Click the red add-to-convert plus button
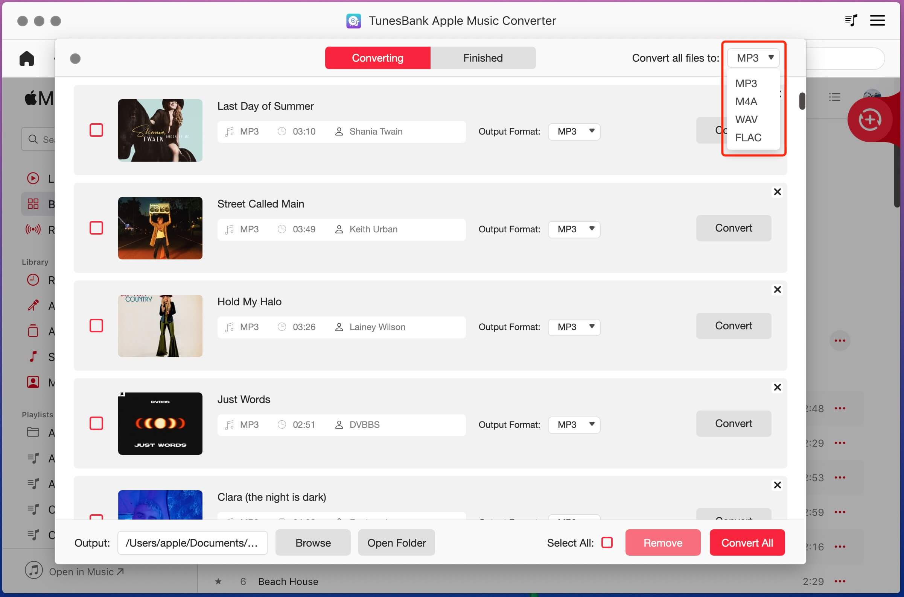Image resolution: width=904 pixels, height=597 pixels. click(870, 120)
